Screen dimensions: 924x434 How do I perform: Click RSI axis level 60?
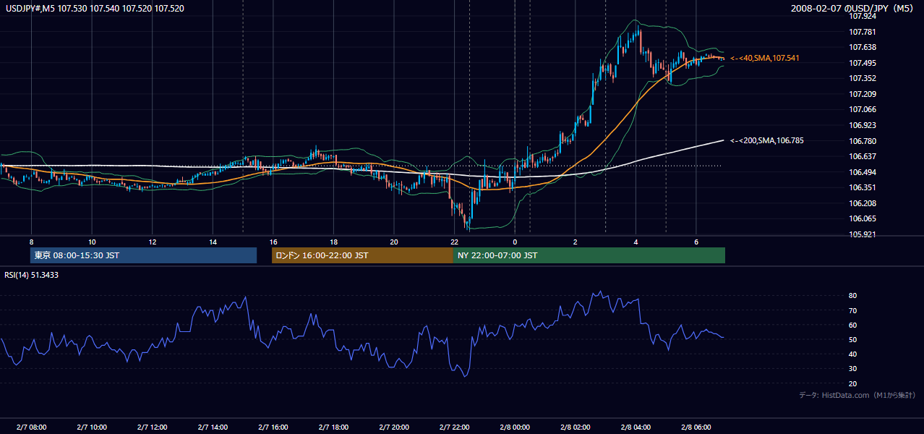coord(852,325)
